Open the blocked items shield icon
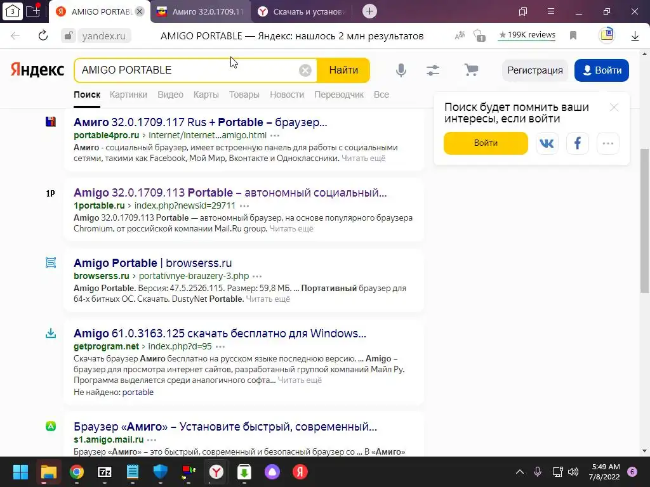The height and width of the screenshot is (487, 650). point(479,36)
